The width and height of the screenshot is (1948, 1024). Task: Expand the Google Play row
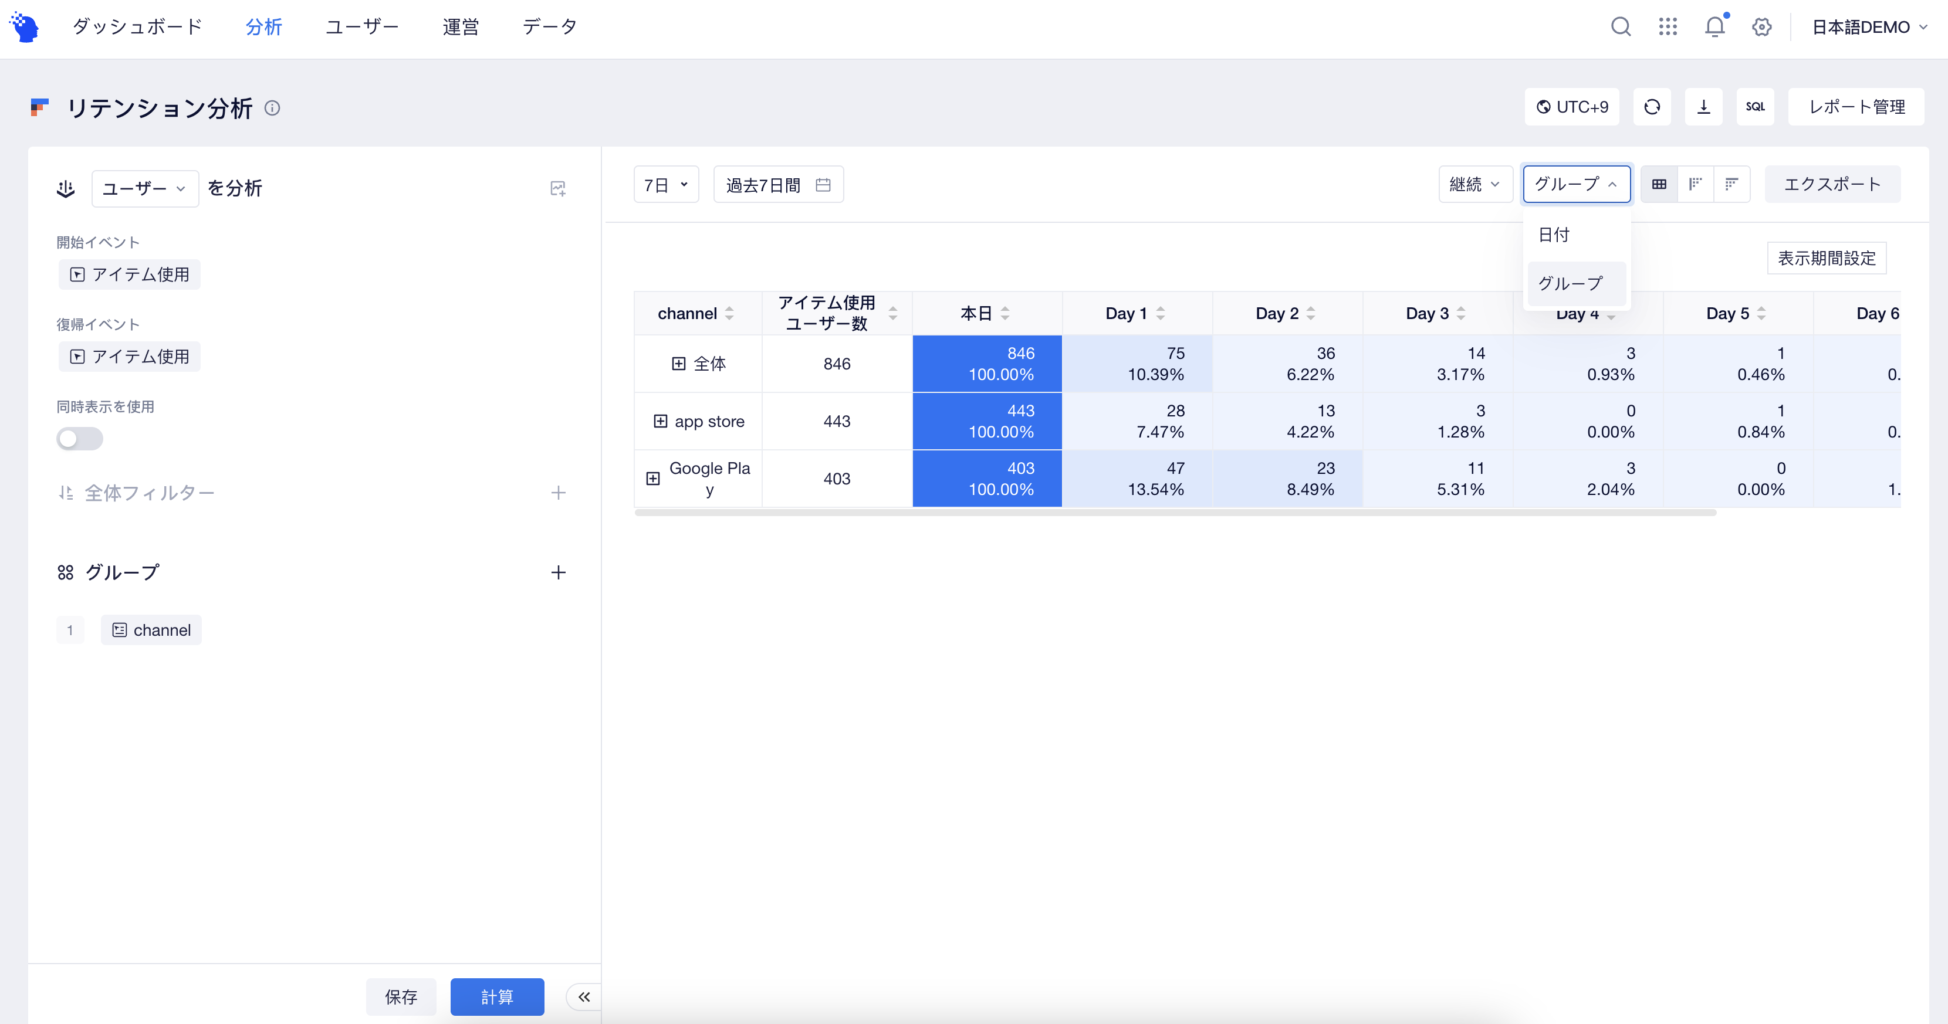tap(652, 479)
